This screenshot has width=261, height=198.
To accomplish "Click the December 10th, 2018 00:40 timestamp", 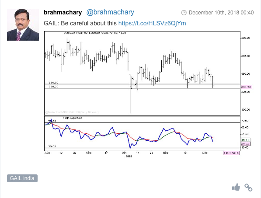I will [x=221, y=13].
